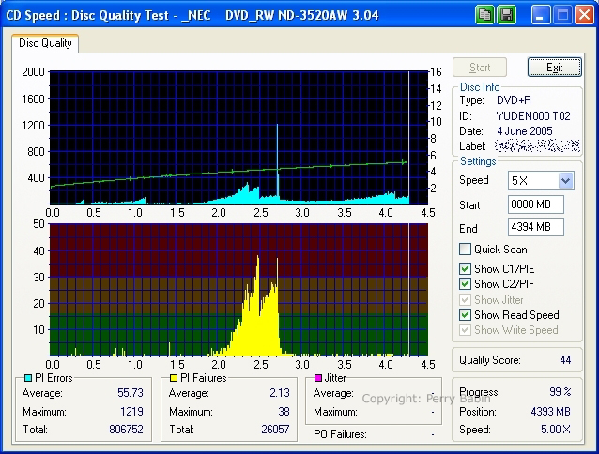Screen dimensions: 599x454
Task: Open the Speed dropdown showing 5X
Action: pyautogui.click(x=565, y=180)
